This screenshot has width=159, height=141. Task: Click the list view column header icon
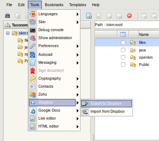(x=123, y=34)
